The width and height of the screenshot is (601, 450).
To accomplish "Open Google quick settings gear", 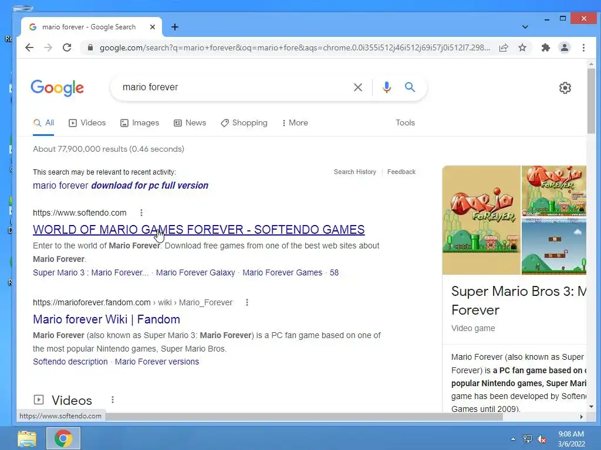I will [x=565, y=88].
